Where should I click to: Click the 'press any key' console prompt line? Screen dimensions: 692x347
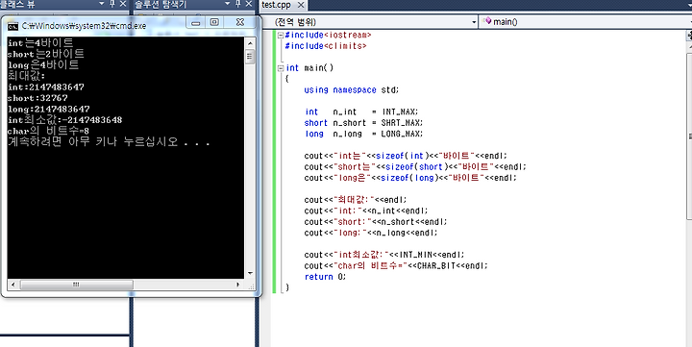[109, 142]
